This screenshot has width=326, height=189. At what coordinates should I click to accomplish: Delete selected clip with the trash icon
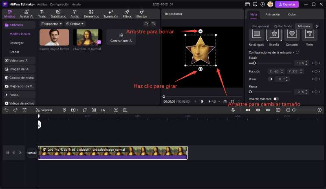pyautogui.click(x=24, y=110)
